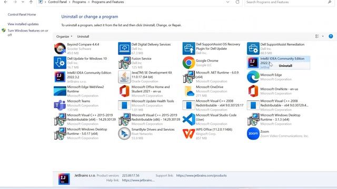Click the Microsoft Windows Desktop Runtime 5.0.17 icon
This screenshot has height=189, width=337.
click(x=60, y=133)
